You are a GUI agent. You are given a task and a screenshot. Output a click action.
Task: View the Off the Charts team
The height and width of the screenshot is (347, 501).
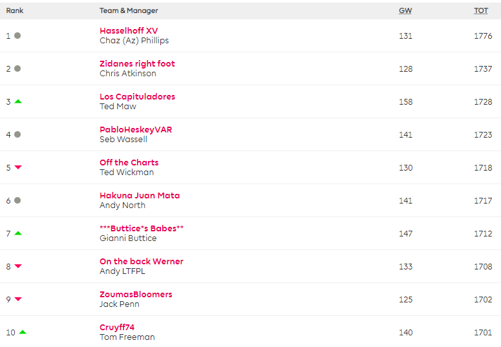129,162
